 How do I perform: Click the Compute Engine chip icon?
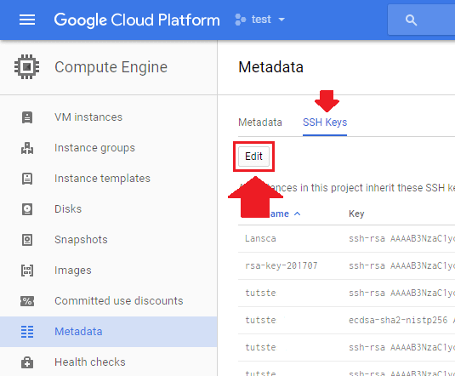pos(26,67)
